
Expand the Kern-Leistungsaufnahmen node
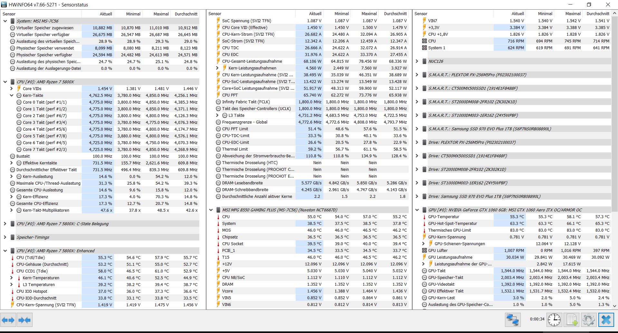[217, 68]
